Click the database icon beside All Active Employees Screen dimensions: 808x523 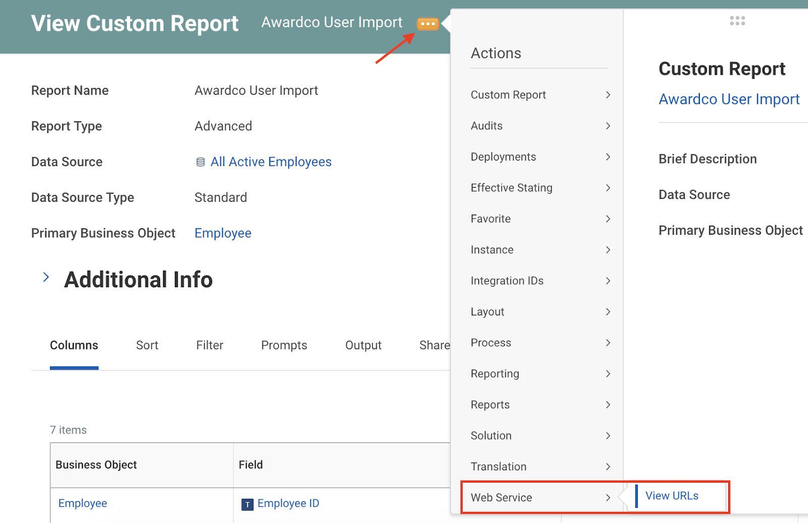200,162
